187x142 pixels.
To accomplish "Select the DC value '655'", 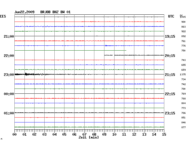I will [x=184, y=65].
